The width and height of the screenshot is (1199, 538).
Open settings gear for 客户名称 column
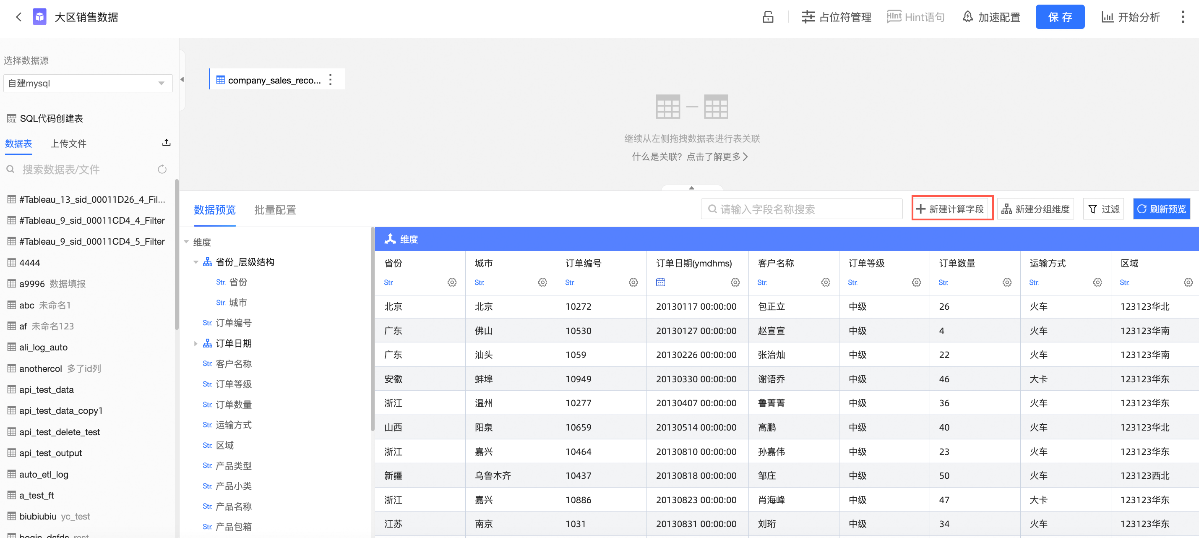click(826, 282)
